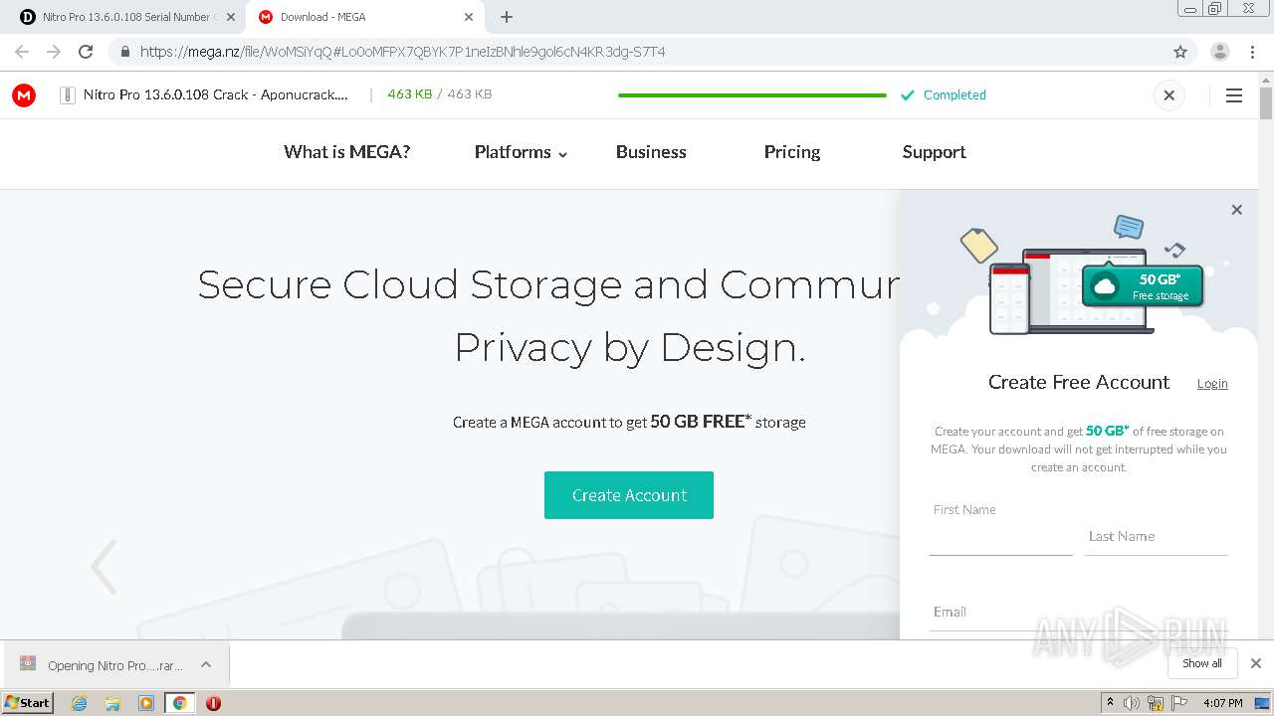This screenshot has height=716, width=1274.
Task: Open Windows Explorer folder from taskbar
Action: (112, 703)
